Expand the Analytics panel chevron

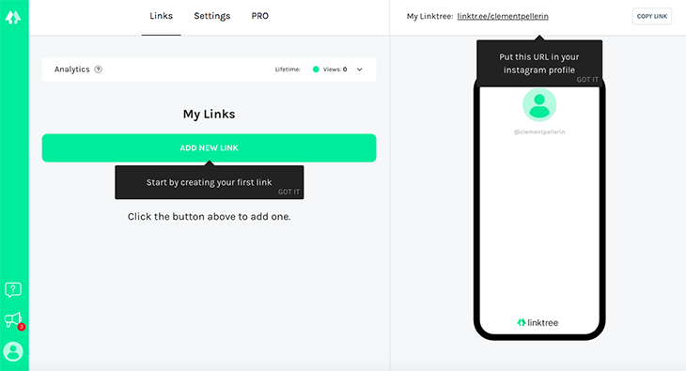(359, 70)
